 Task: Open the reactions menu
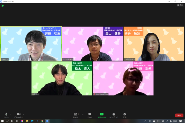125,114
